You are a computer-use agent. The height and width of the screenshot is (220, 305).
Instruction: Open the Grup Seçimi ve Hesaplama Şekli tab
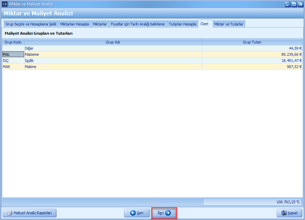click(31, 24)
